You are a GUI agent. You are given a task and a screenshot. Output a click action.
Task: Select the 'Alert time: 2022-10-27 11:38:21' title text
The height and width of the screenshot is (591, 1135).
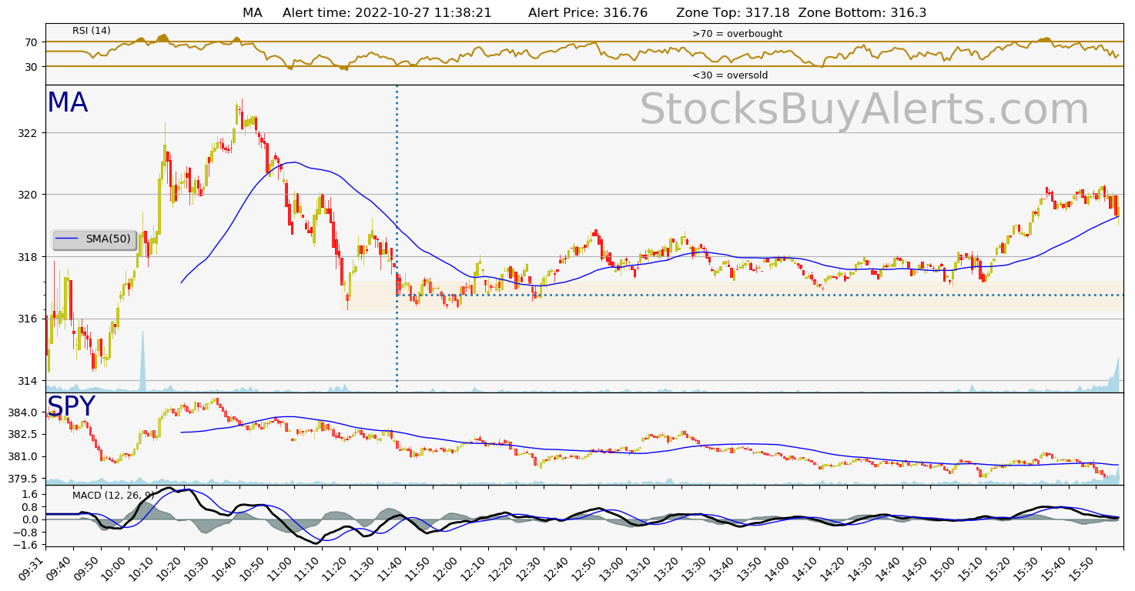pyautogui.click(x=387, y=13)
